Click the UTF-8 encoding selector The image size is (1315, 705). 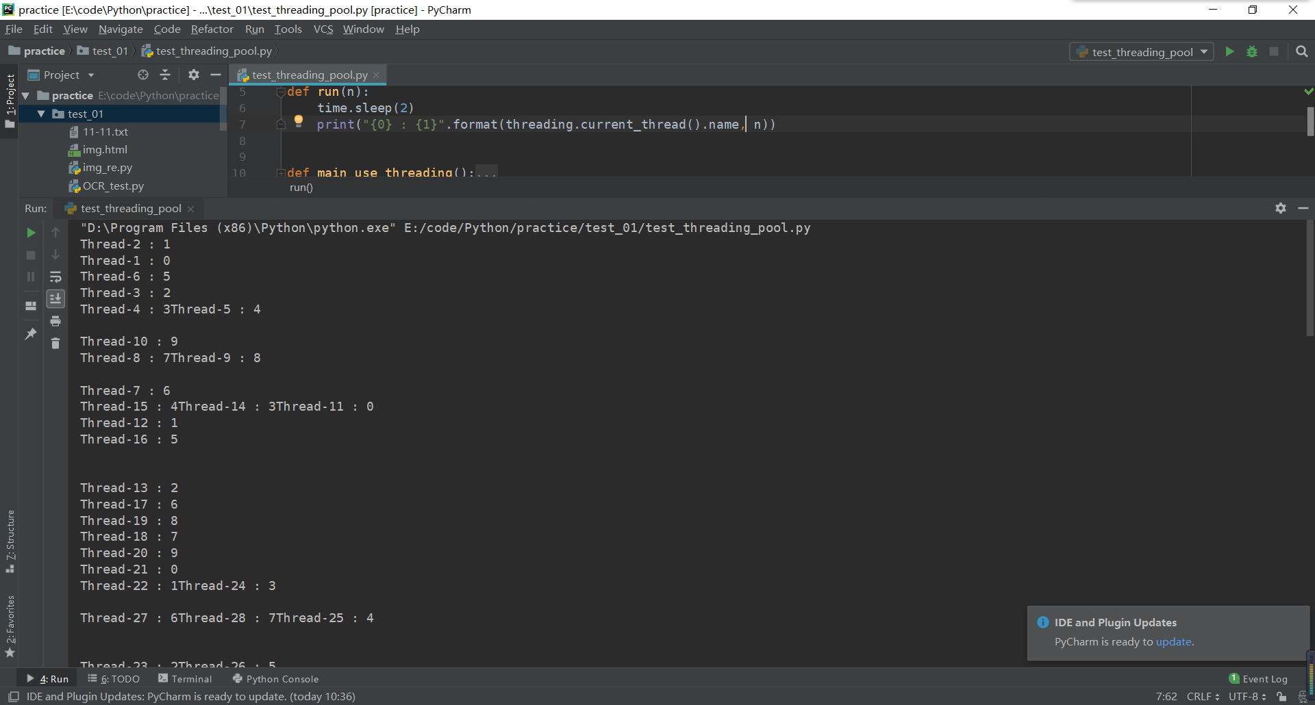(x=1247, y=697)
